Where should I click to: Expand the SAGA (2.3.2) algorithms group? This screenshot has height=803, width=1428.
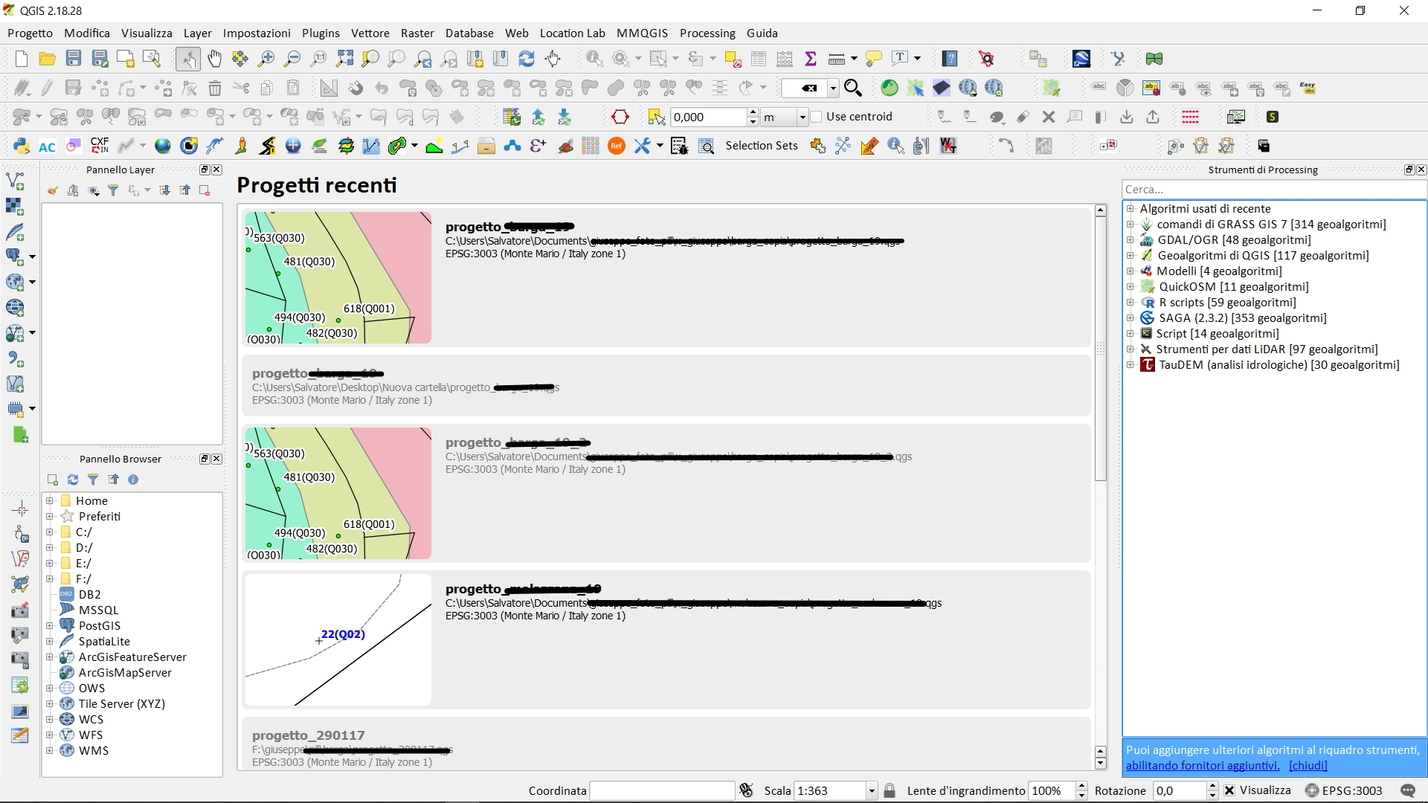point(1130,318)
